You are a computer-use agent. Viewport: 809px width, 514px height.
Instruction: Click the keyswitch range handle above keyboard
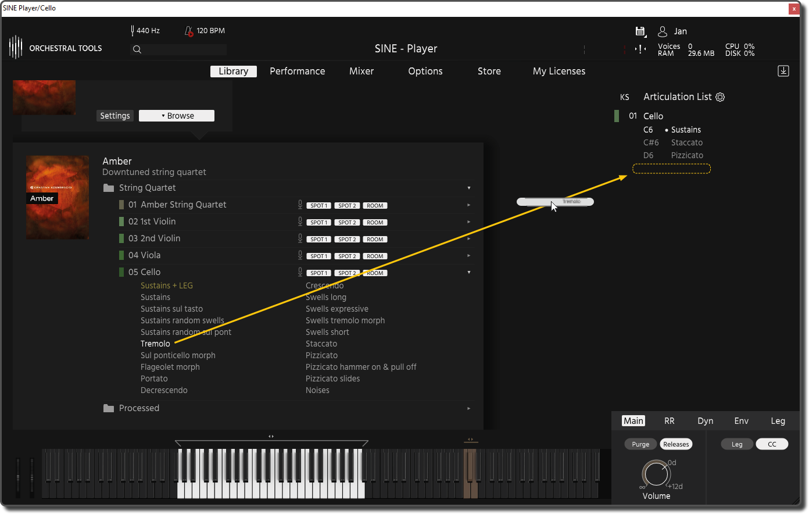tap(471, 440)
